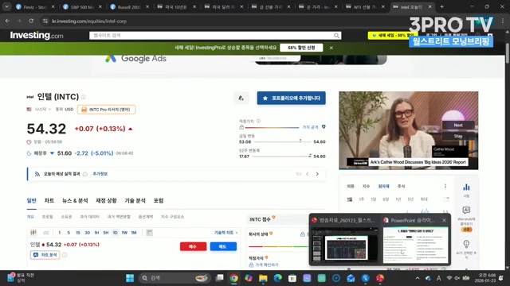
Task: Click the Chrome taskbar icon
Action: 233,278
